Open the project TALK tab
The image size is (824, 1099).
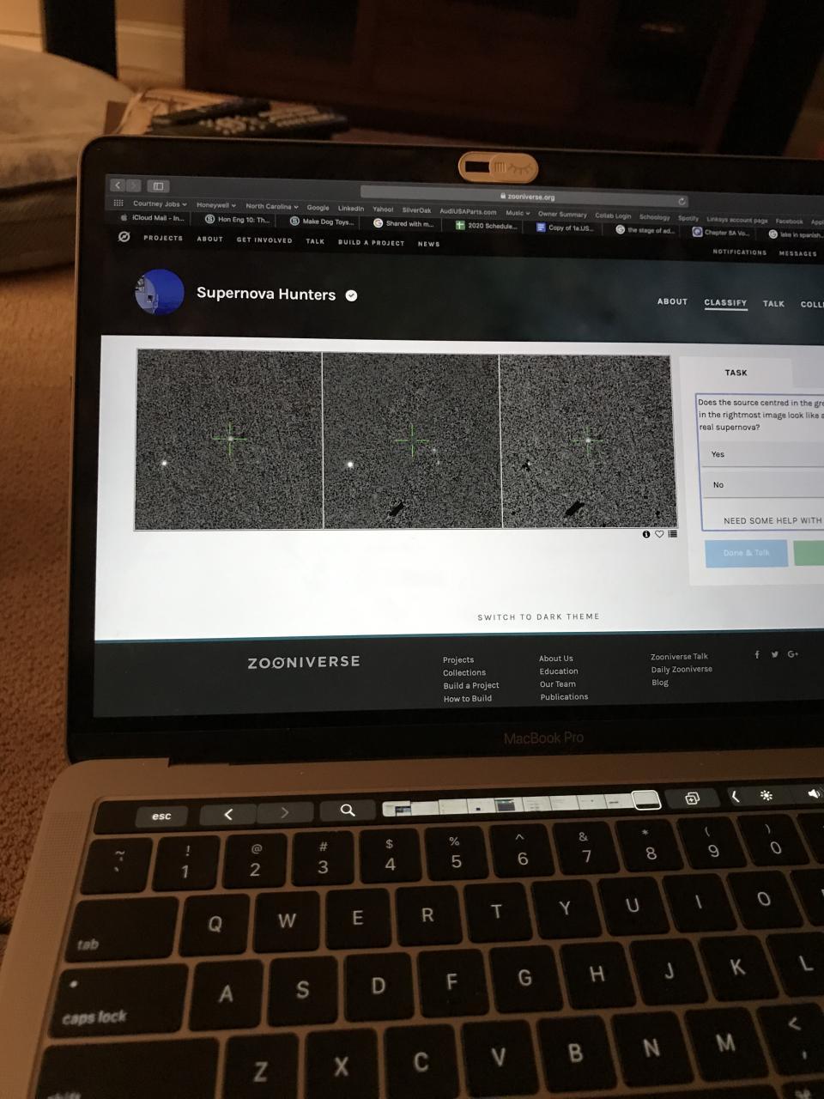tap(773, 303)
